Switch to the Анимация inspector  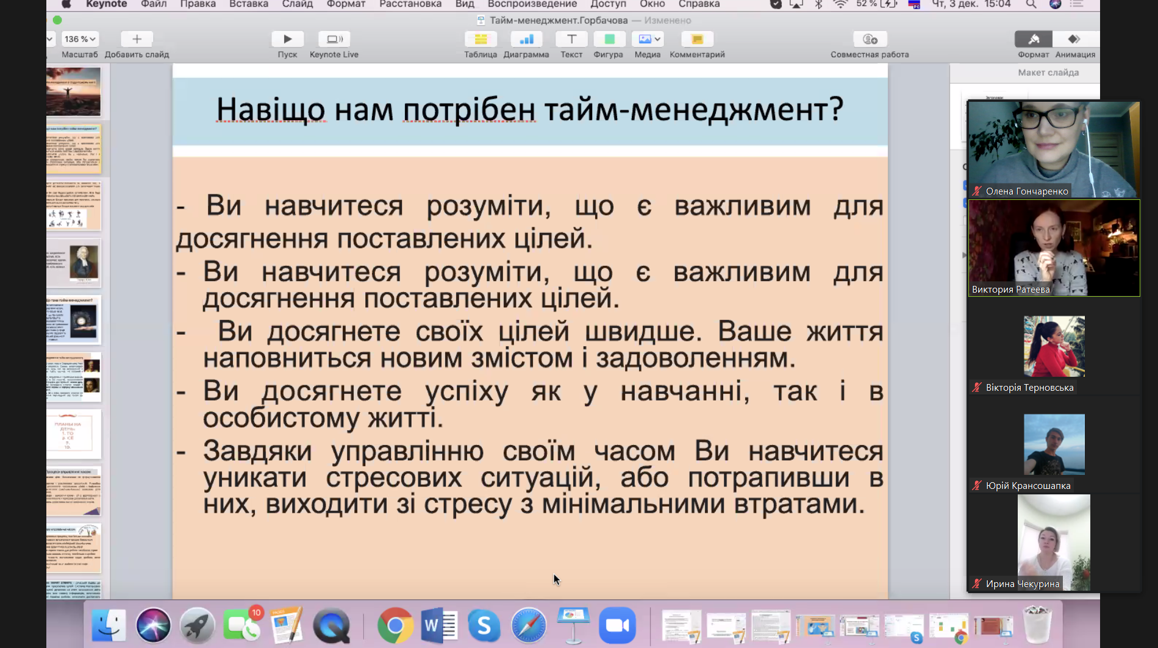pos(1074,39)
